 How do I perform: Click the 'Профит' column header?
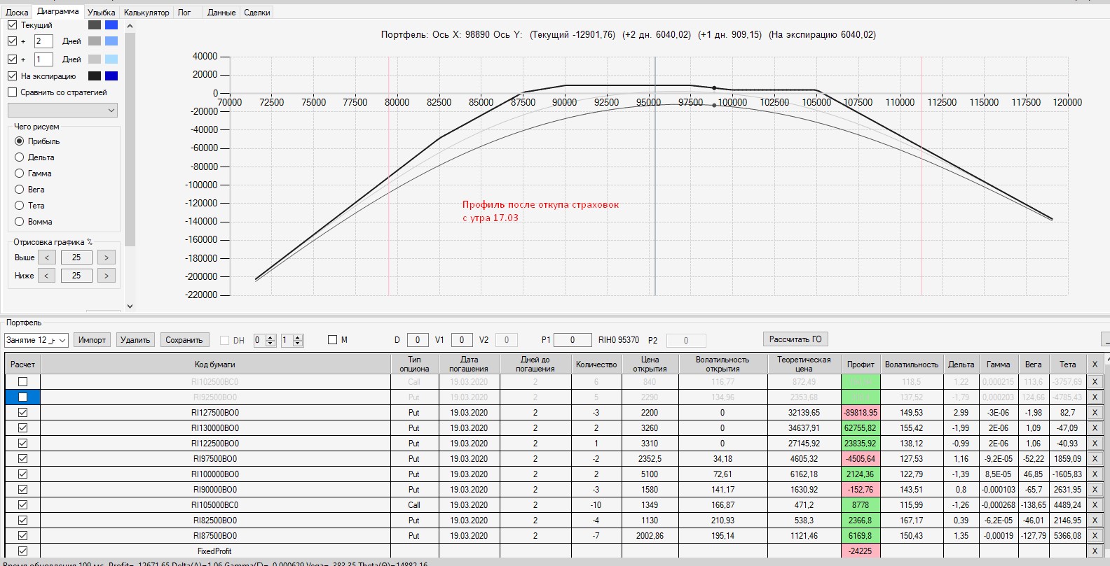(x=861, y=365)
